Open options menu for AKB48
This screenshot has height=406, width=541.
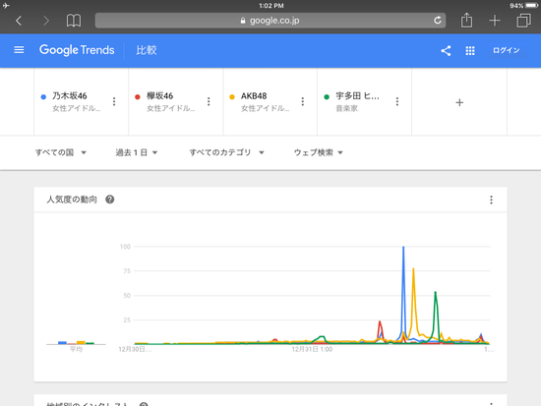pos(303,101)
